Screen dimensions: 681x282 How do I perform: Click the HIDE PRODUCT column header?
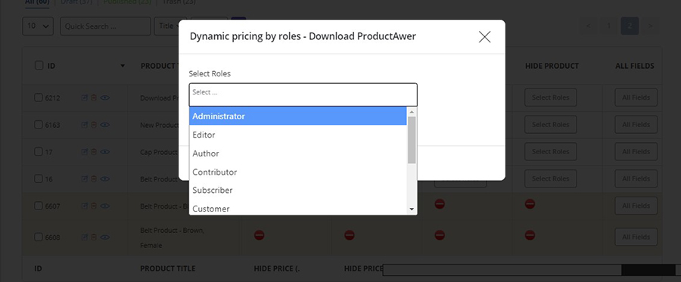pos(552,66)
